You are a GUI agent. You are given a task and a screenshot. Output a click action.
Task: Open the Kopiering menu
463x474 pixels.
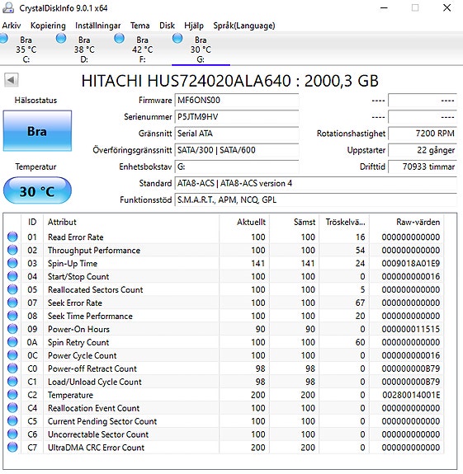(48, 26)
